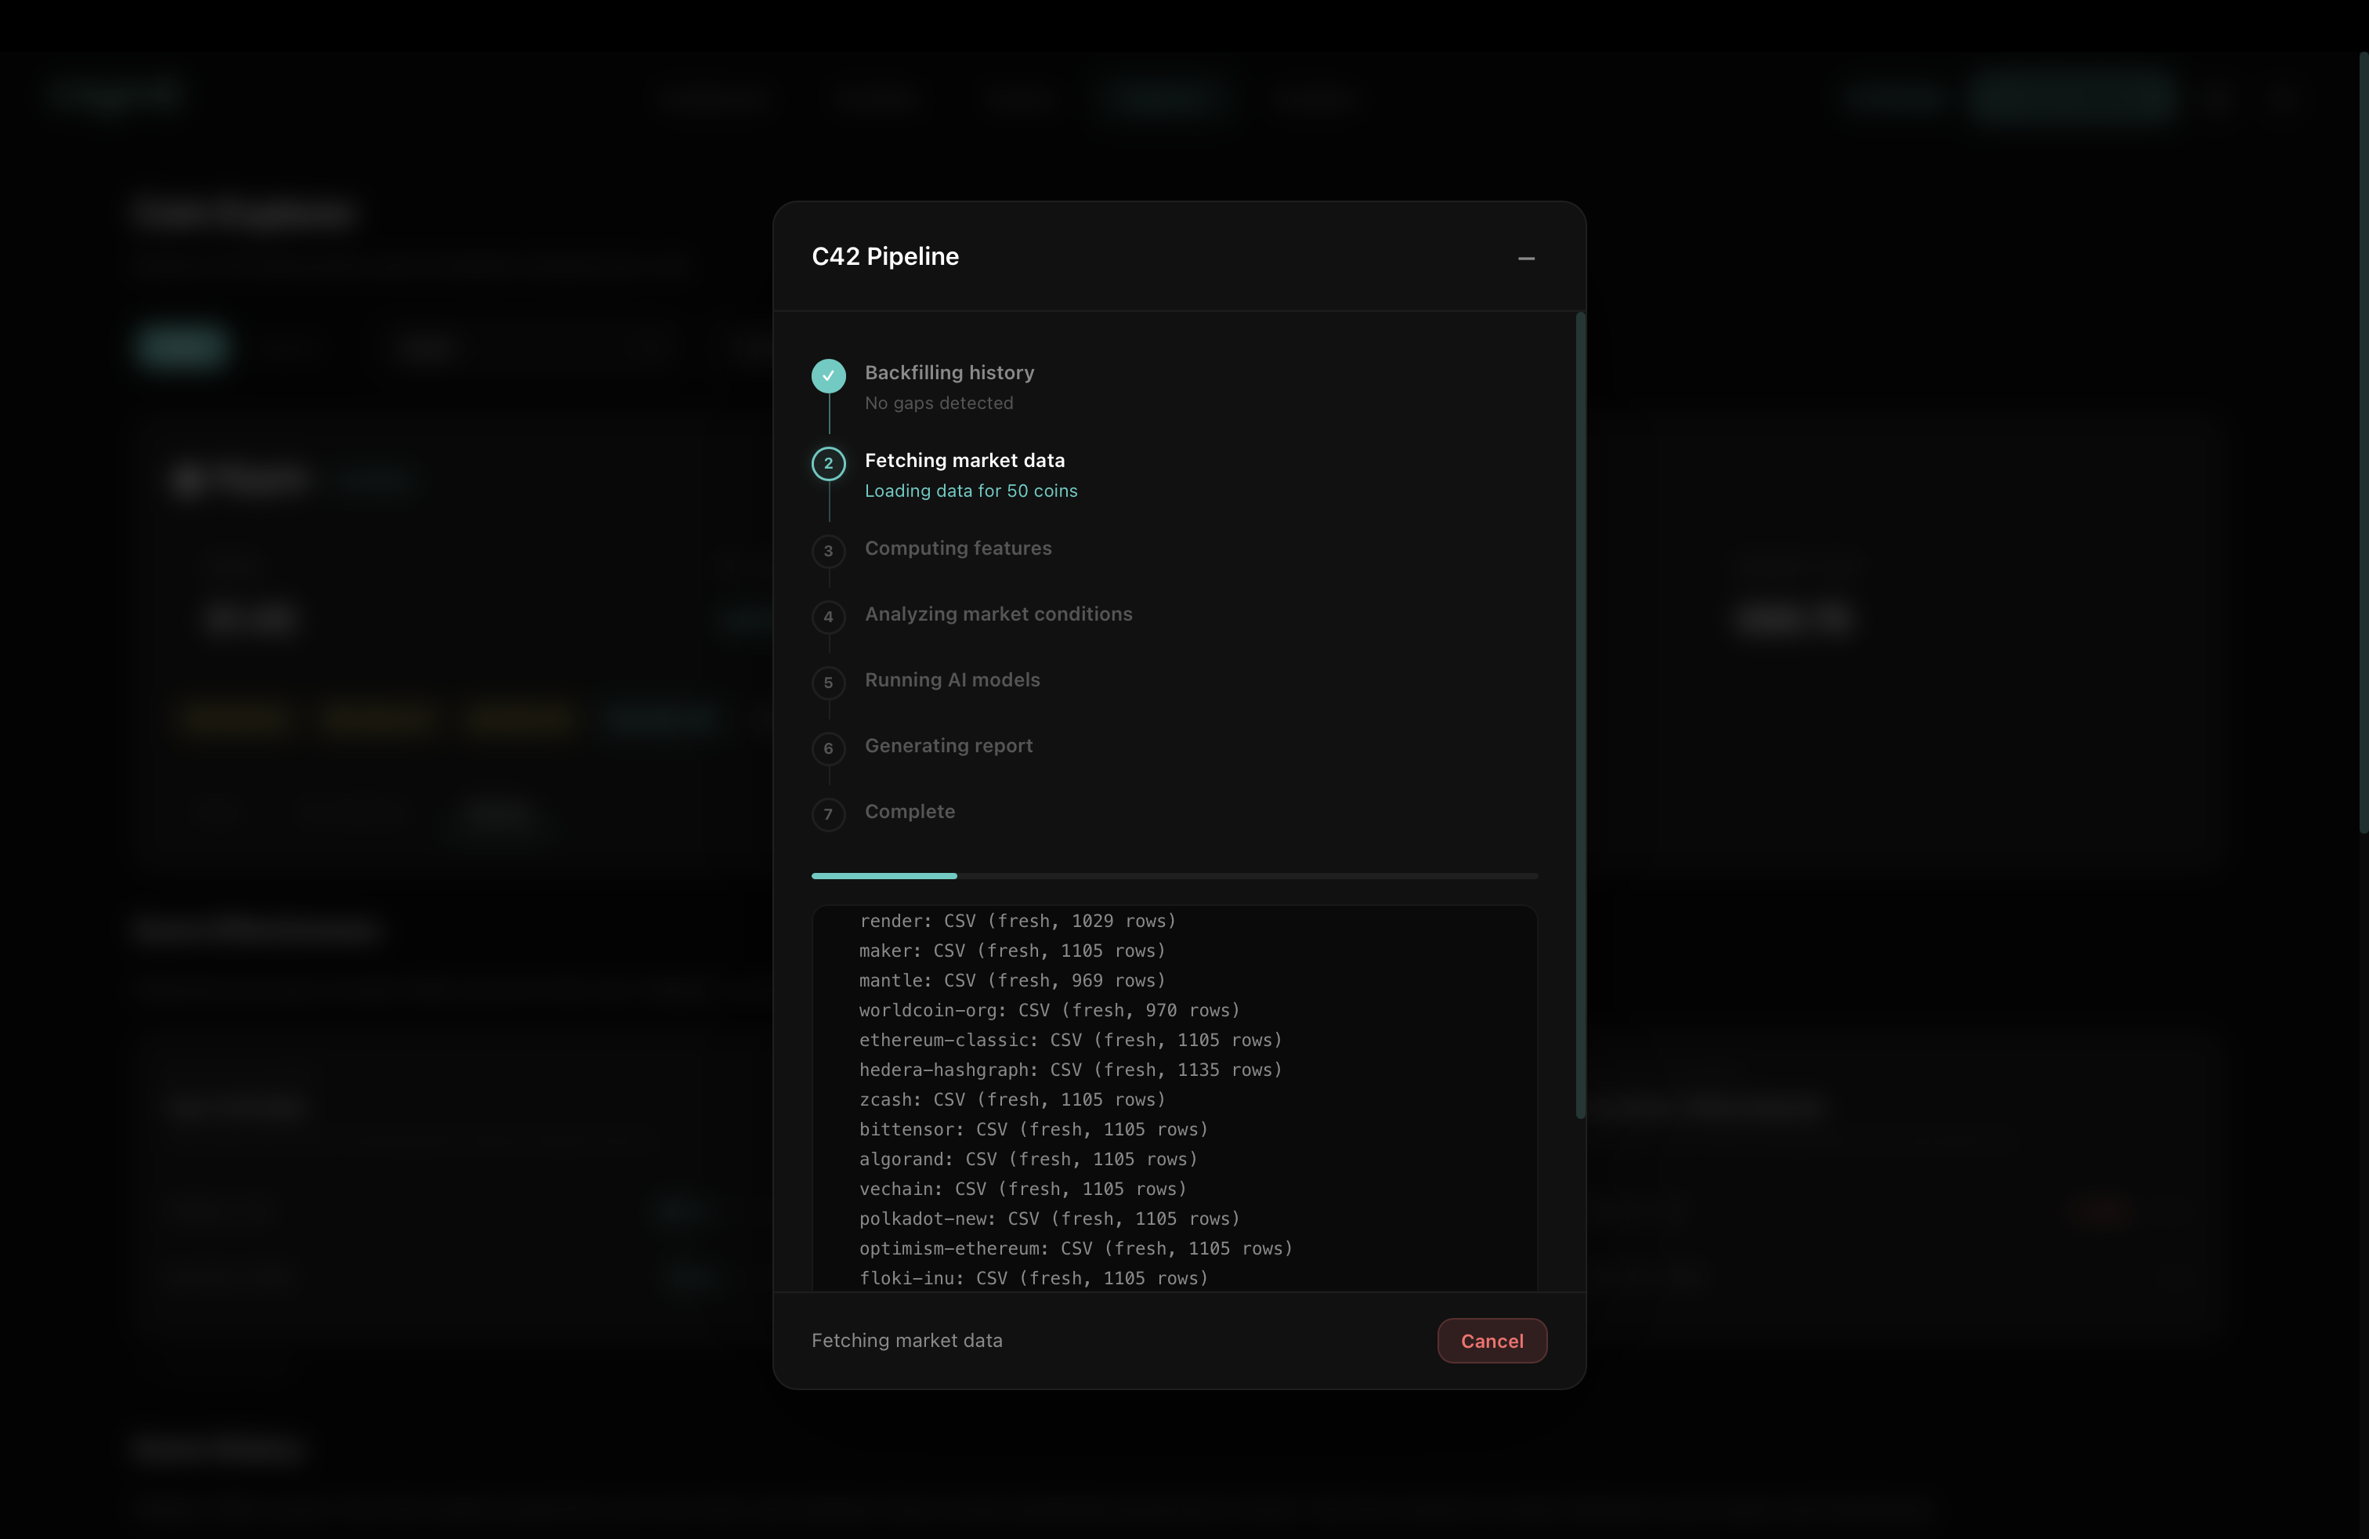Cancel the running pipeline
Screen dimensions: 2369x1539
tap(1491, 1340)
